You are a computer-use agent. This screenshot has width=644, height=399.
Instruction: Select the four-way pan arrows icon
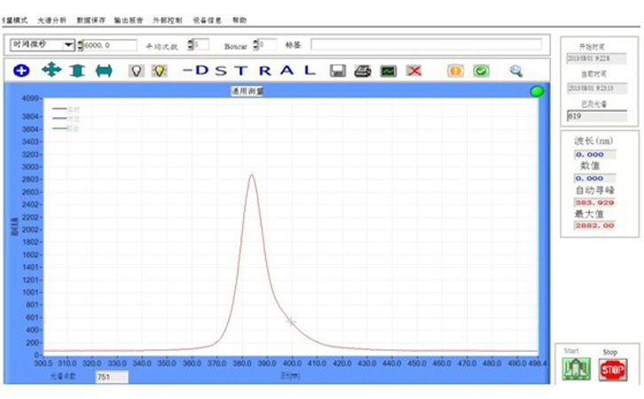coord(51,70)
